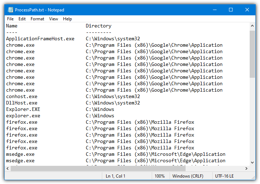Viewport: 260px width, 184px height.
Task: Click the Name column header text
Action: click(12, 26)
